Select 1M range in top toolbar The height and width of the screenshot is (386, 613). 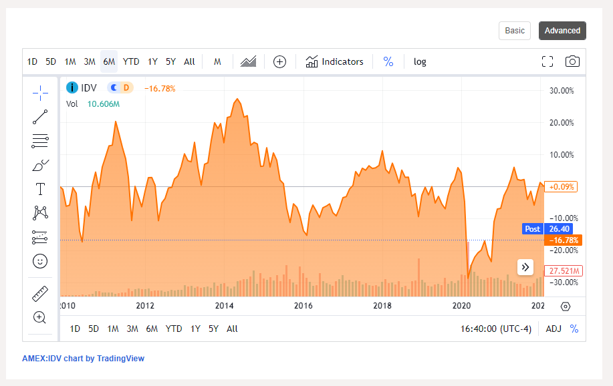[x=70, y=61]
